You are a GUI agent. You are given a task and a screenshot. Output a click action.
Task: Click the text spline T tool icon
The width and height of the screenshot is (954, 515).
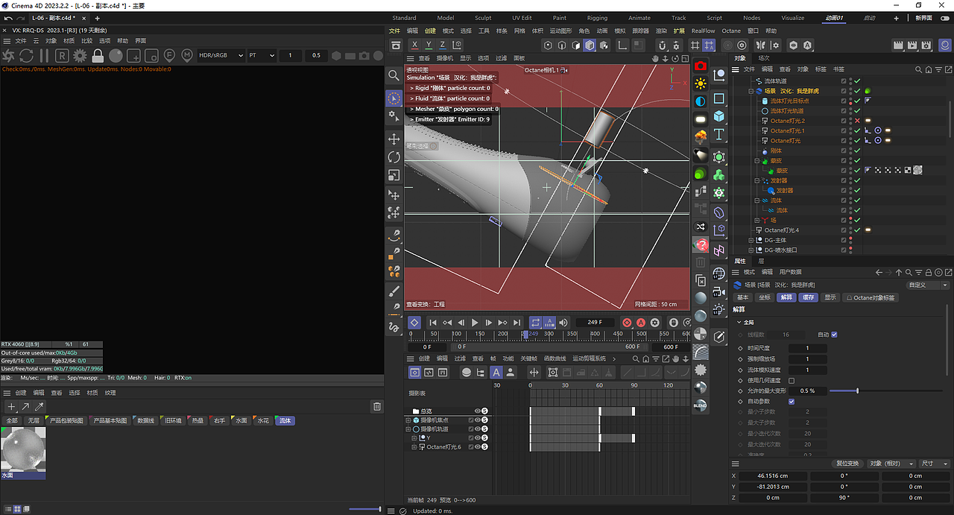(x=719, y=135)
